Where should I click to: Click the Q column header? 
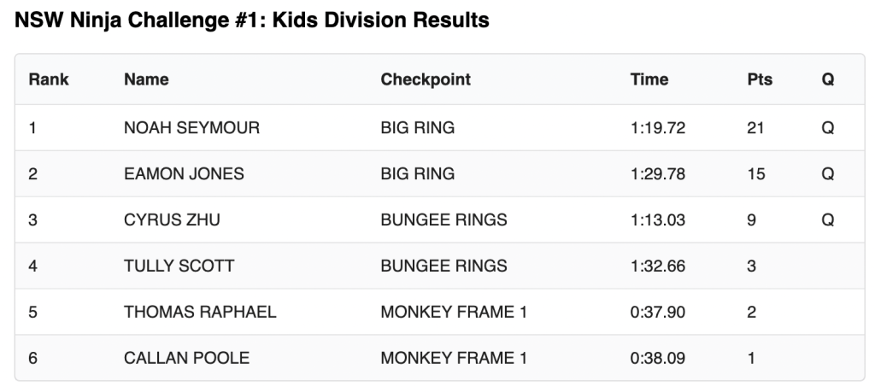click(827, 79)
